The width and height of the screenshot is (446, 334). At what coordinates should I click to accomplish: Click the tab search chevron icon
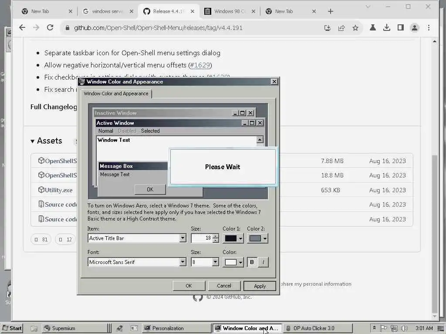tap(368, 7)
